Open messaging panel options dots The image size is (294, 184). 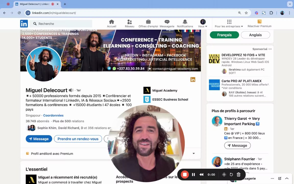click(273, 179)
